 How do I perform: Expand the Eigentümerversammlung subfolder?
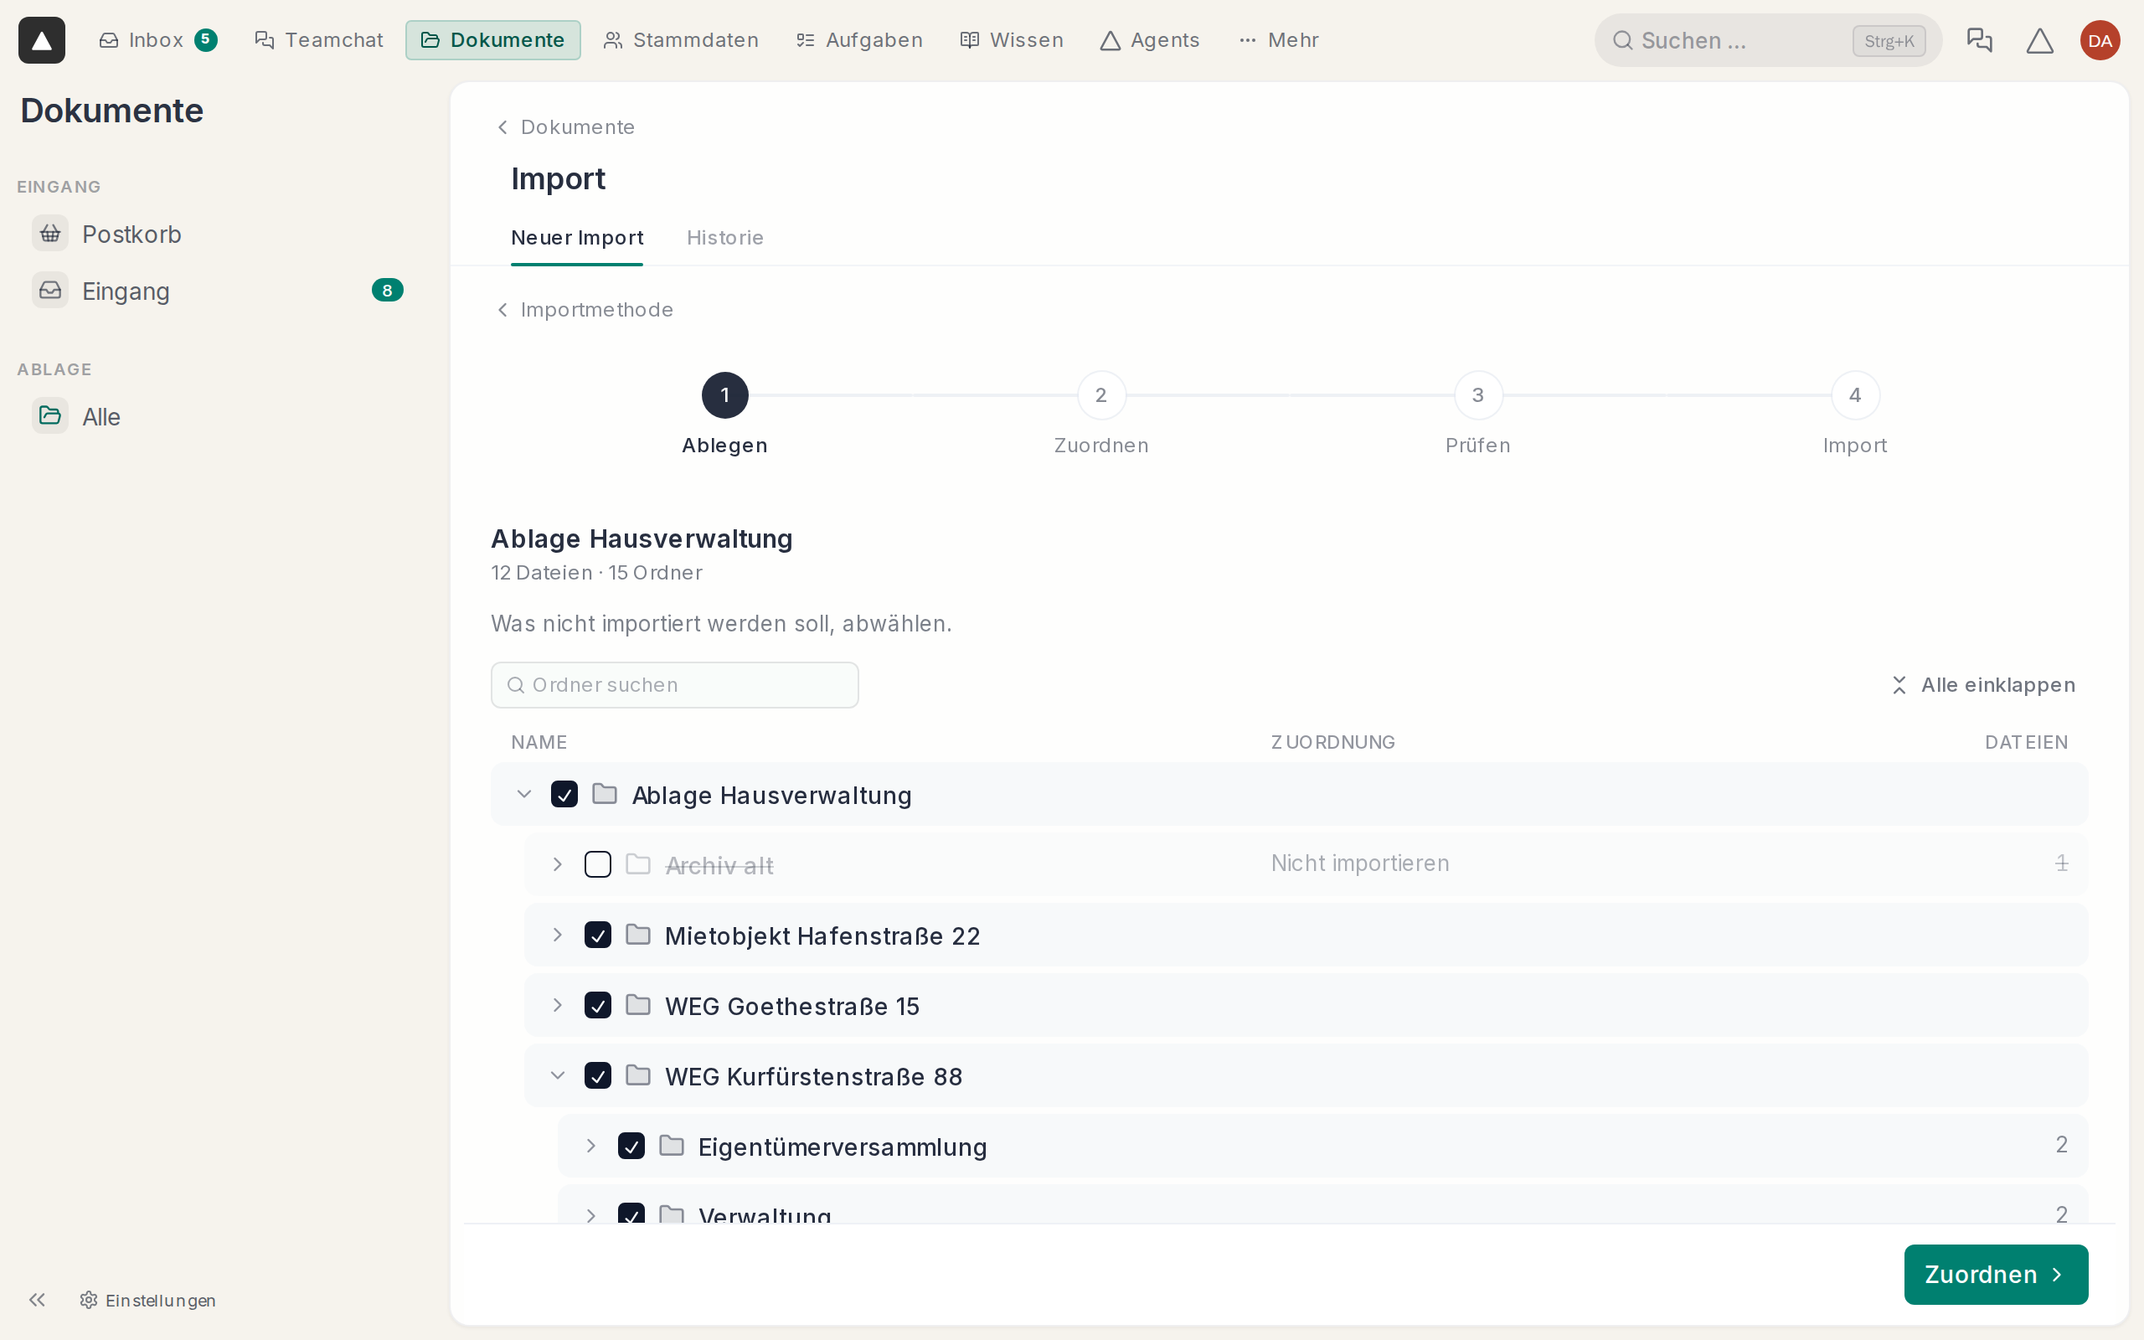[591, 1146]
